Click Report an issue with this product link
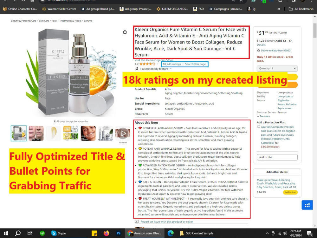Screen dimensions: 317x238 pyautogui.click(x=167, y=221)
